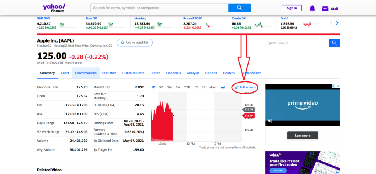This screenshot has width=376, height=174.
Task: Show previous market tickers with left arrow
Action: (x=332, y=23)
